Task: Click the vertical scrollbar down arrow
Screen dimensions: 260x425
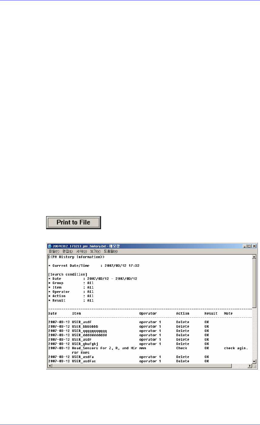Action: coord(254,361)
